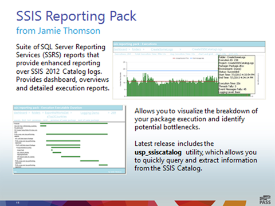Image resolution: width=275 pixels, height=206 pixels.
Task: Open the 'ExportAdWorksDat' breadcrumb link
Action: point(57,113)
